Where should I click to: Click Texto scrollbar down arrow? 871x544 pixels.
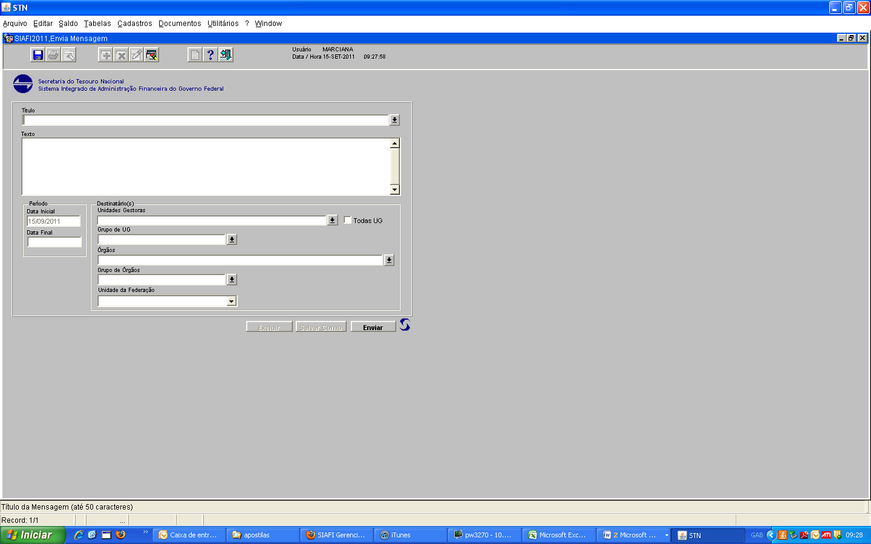(395, 190)
